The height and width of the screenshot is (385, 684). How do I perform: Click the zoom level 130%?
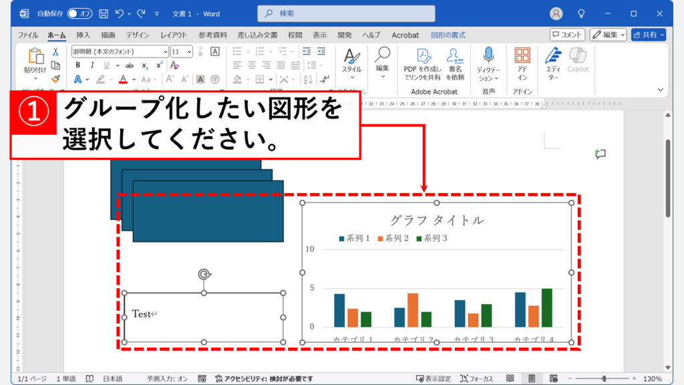tap(652, 378)
